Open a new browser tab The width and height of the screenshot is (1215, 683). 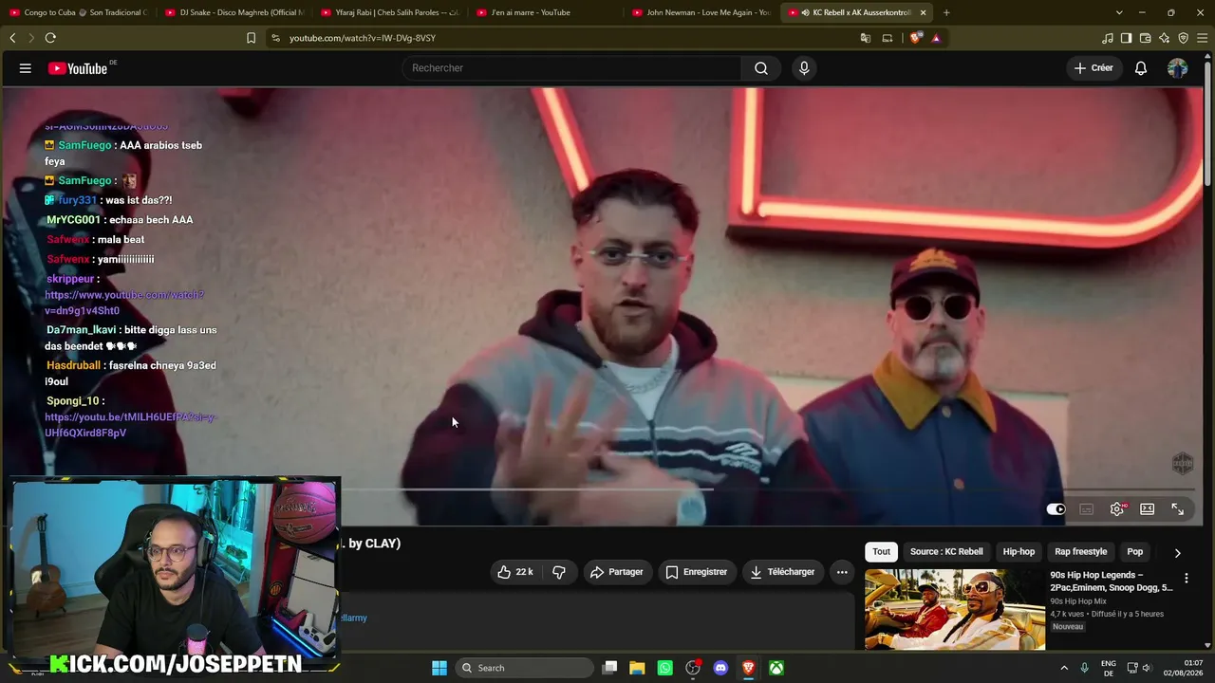tap(946, 12)
